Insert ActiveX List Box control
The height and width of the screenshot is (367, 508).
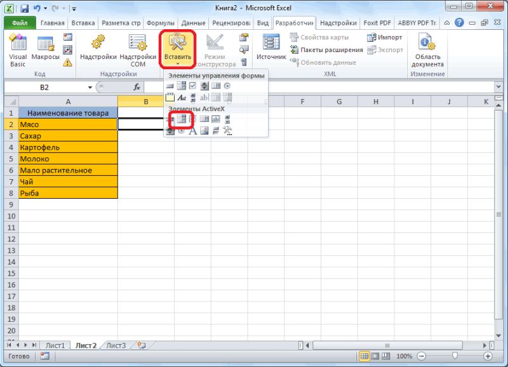click(204, 119)
